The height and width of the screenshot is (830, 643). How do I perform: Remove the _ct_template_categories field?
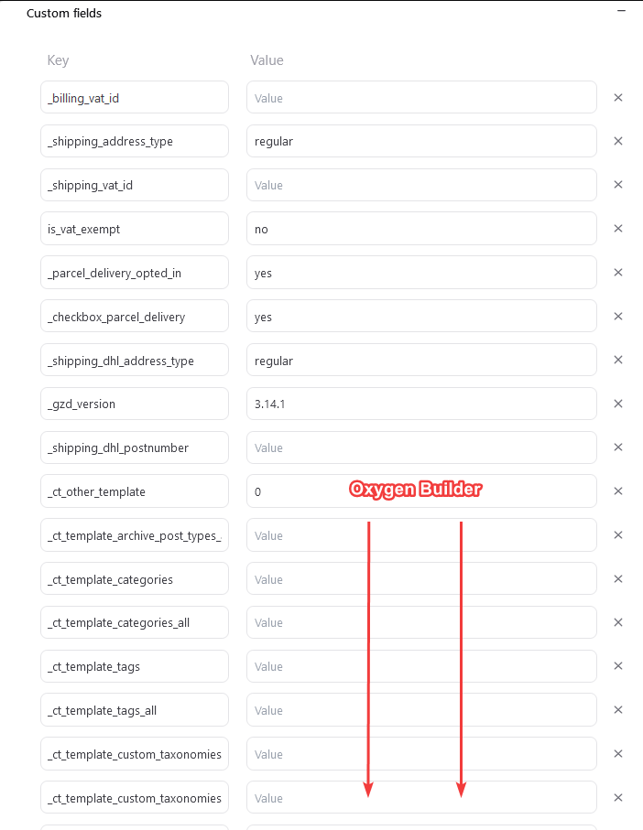point(618,579)
